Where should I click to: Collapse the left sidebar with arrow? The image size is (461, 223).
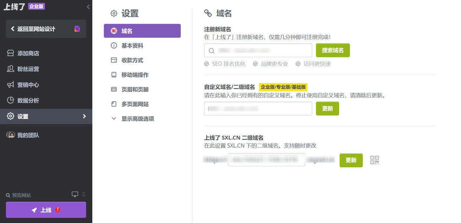[x=88, y=7]
